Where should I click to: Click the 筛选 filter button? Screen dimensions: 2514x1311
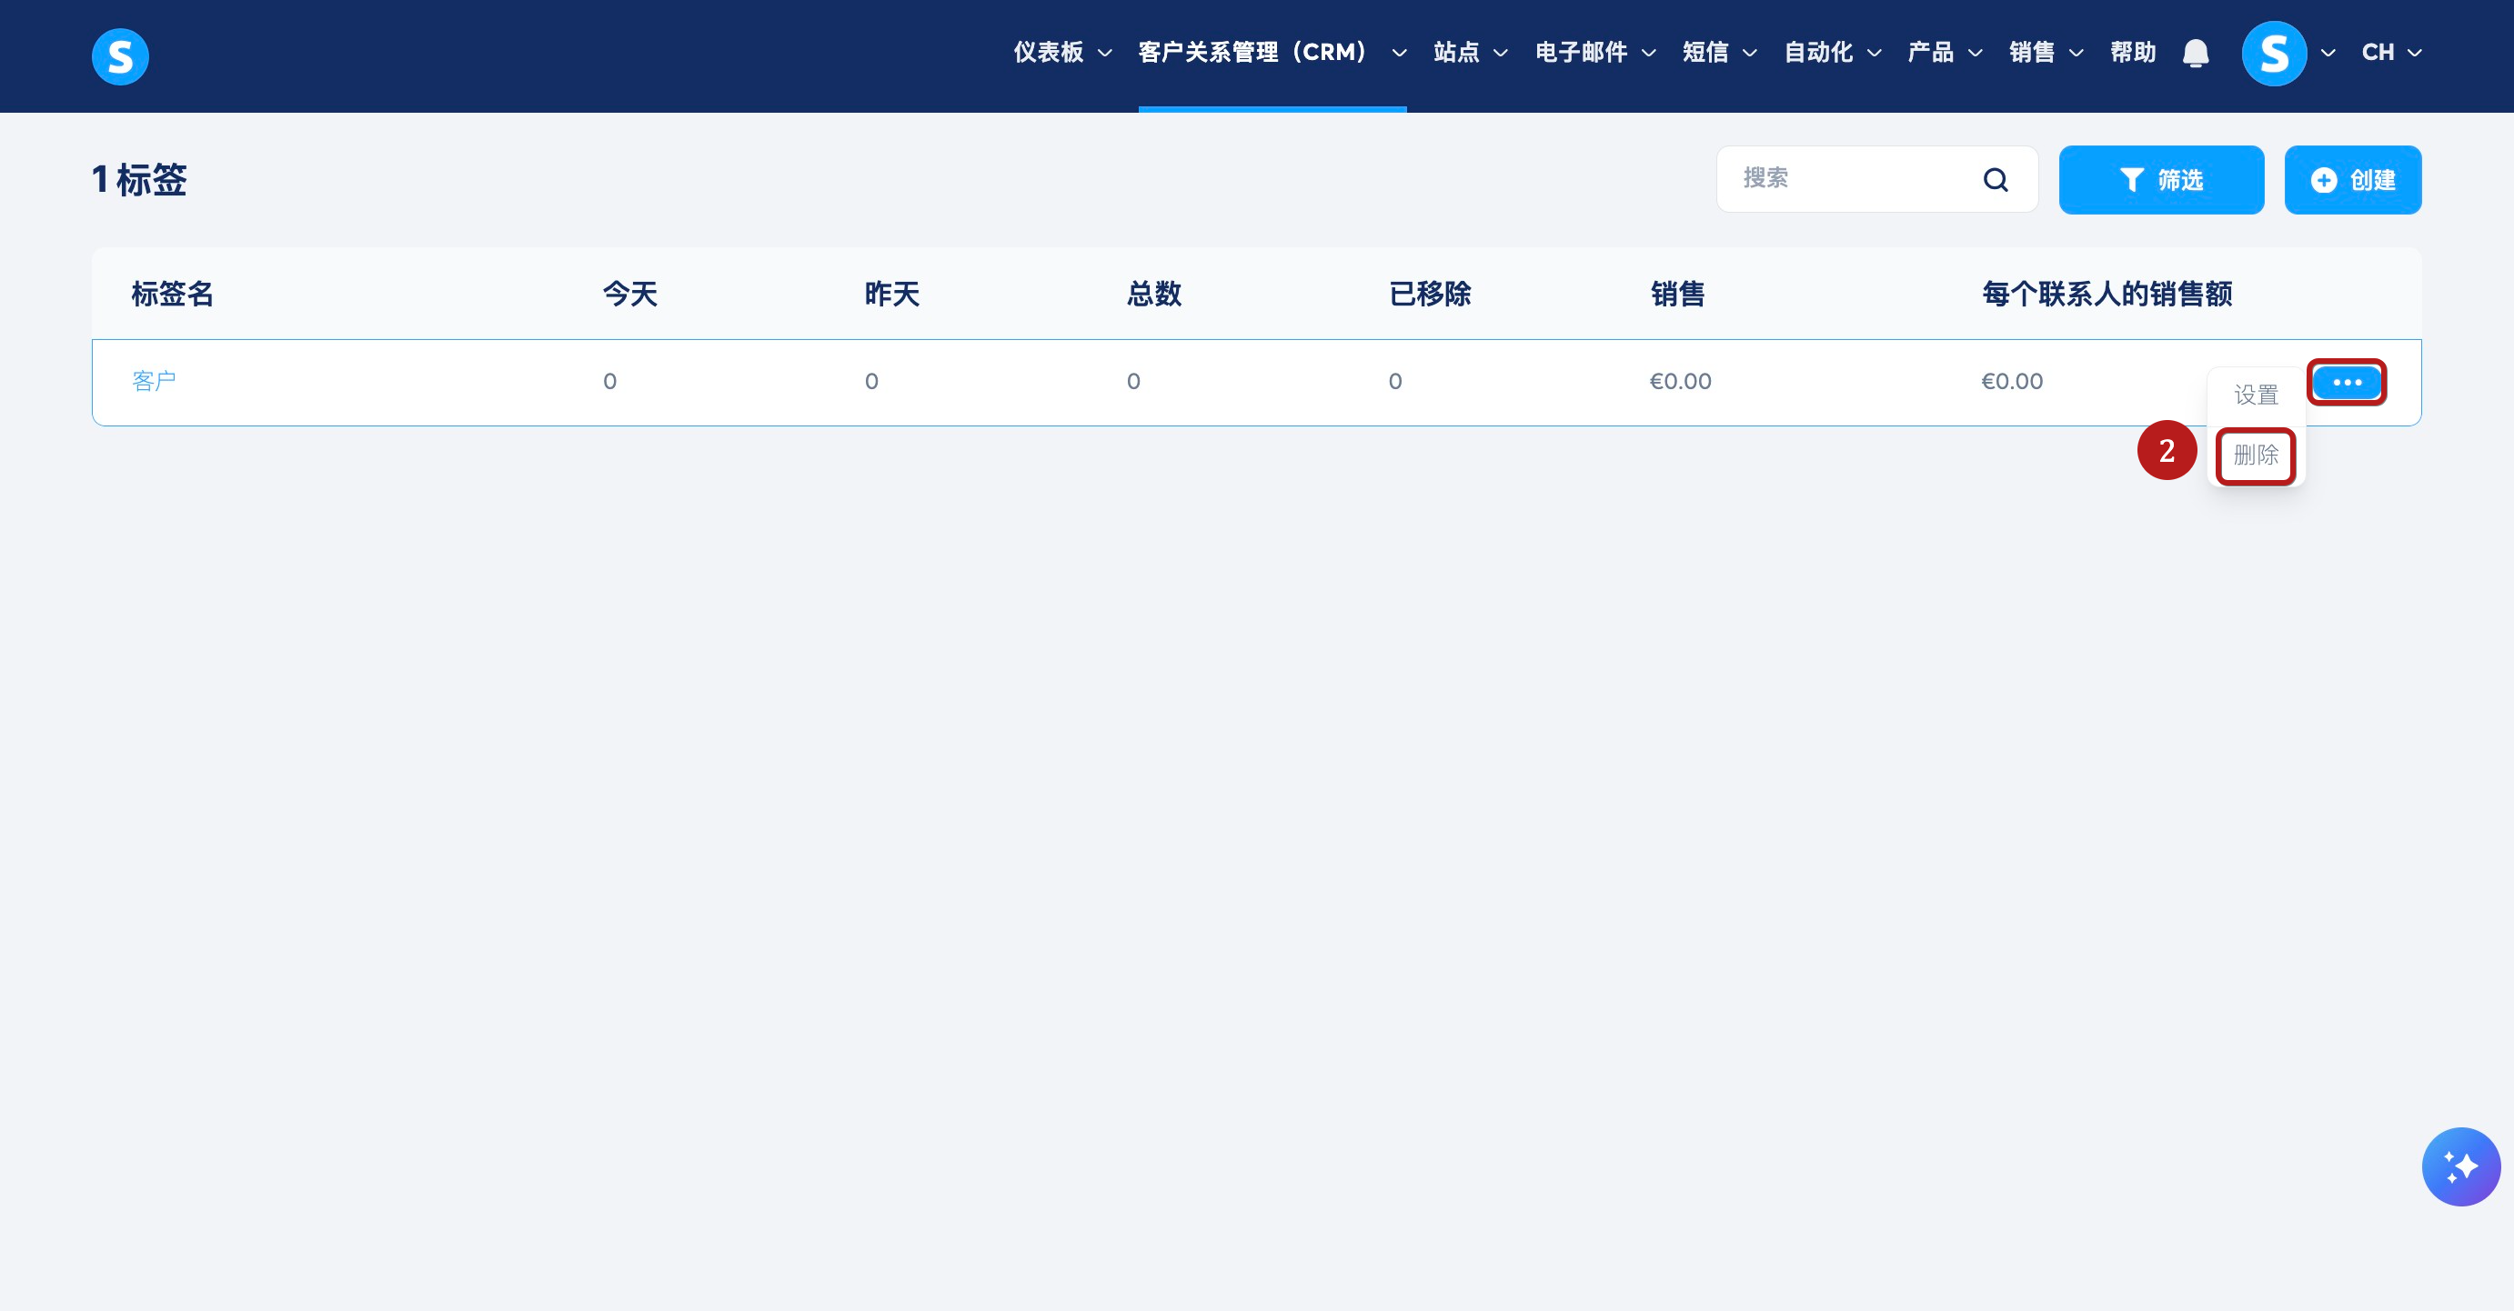(x=2161, y=179)
